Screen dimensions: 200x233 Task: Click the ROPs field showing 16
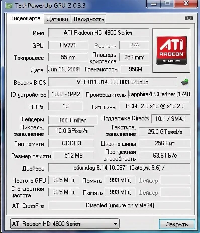65,106
